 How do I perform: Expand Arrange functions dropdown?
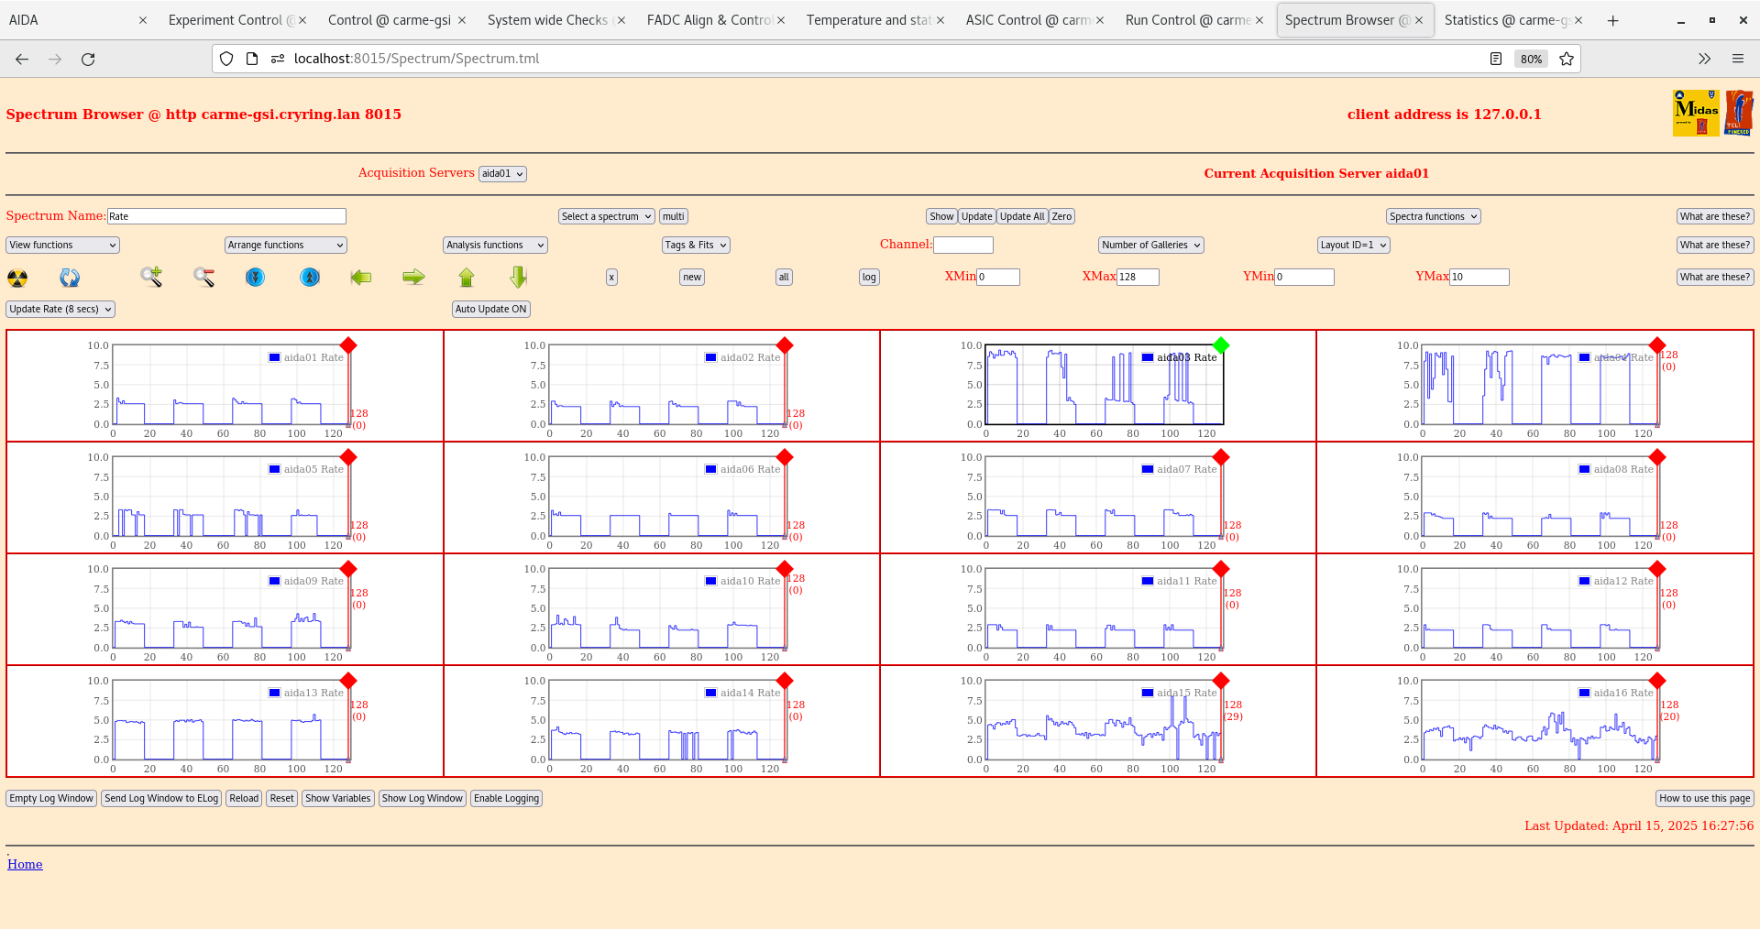point(285,245)
